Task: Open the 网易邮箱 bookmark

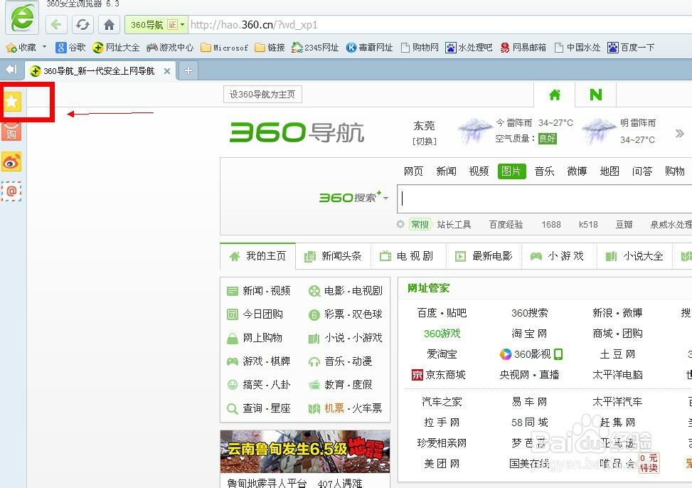Action: click(523, 47)
